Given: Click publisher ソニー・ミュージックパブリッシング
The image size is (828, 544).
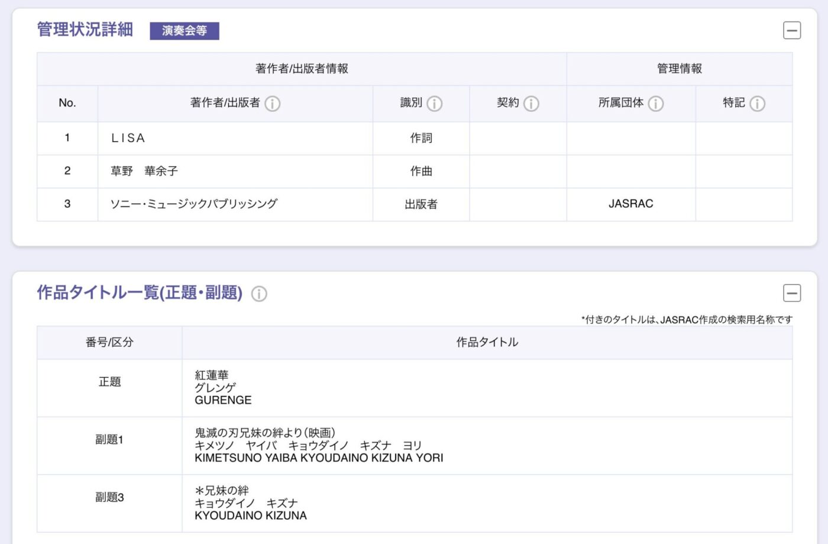Looking at the screenshot, I should click(194, 204).
